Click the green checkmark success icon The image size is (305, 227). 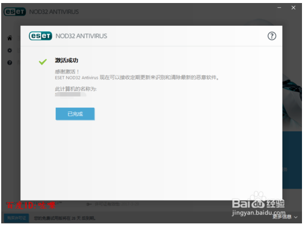[x=43, y=61]
